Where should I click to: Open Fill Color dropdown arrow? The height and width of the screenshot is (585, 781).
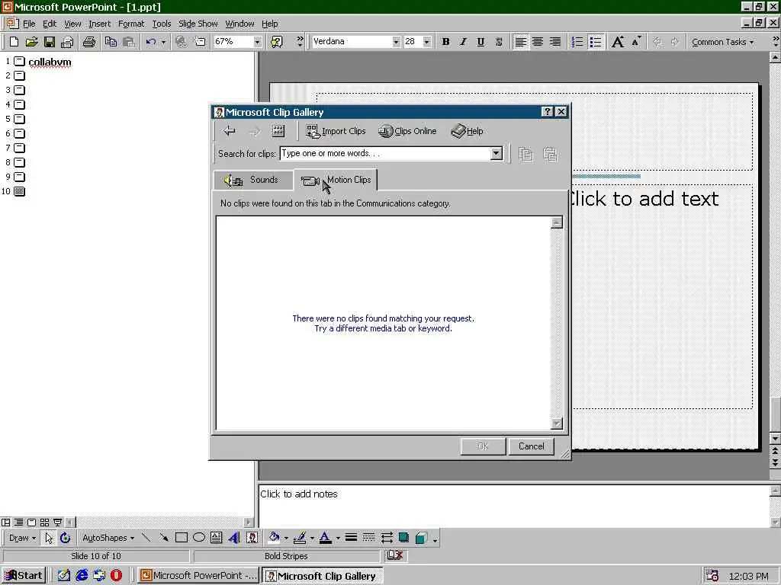[286, 538]
